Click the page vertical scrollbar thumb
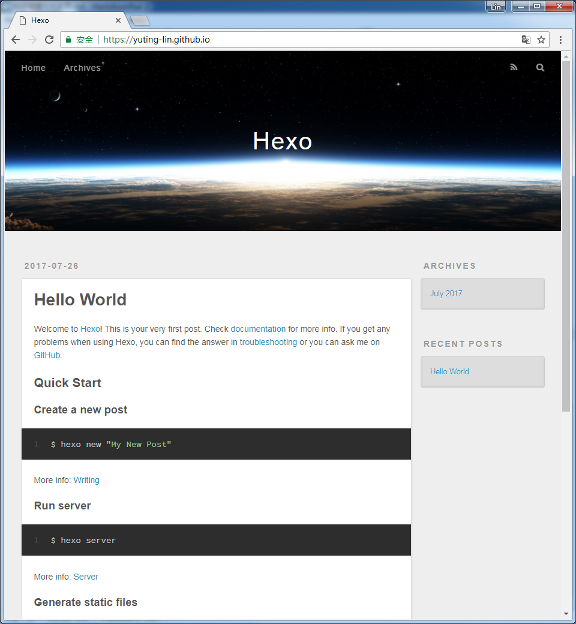Screen dimensions: 576x624 click(566, 236)
